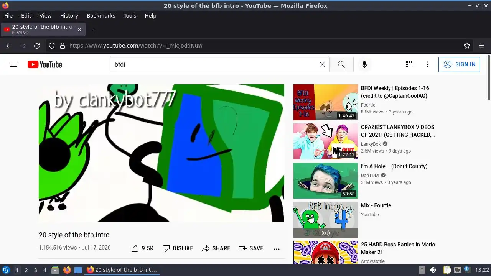Open the YouTube apps grid
Image resolution: width=491 pixels, height=276 pixels.
click(409, 64)
